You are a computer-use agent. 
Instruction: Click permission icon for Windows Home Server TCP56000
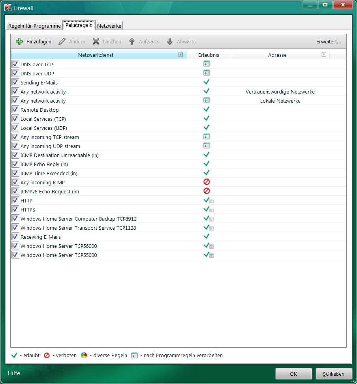click(x=209, y=245)
